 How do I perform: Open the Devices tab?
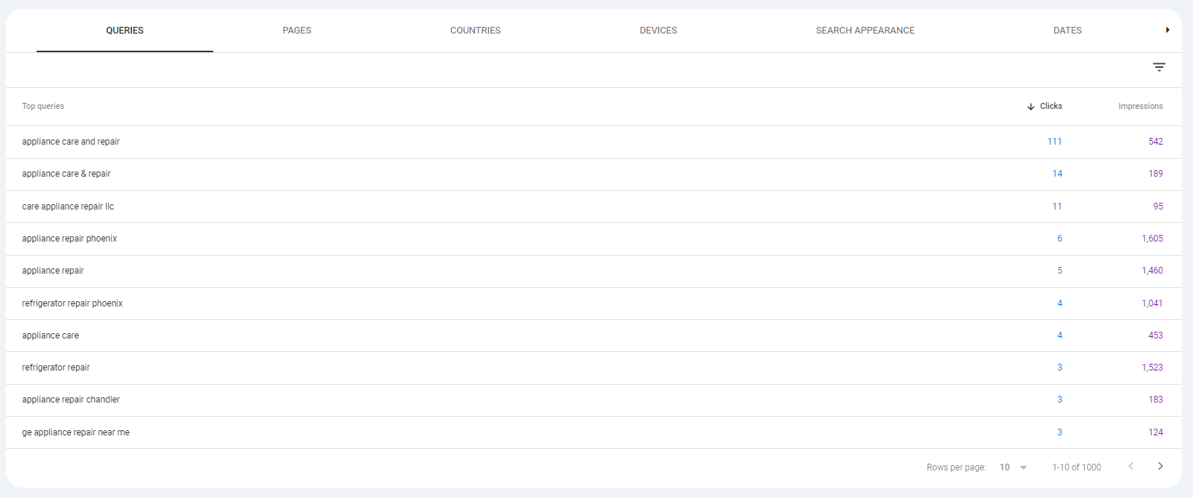click(658, 31)
